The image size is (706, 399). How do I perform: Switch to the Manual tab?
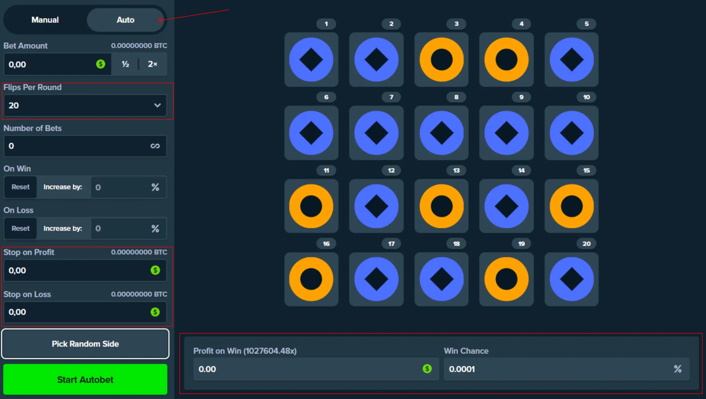pos(45,20)
